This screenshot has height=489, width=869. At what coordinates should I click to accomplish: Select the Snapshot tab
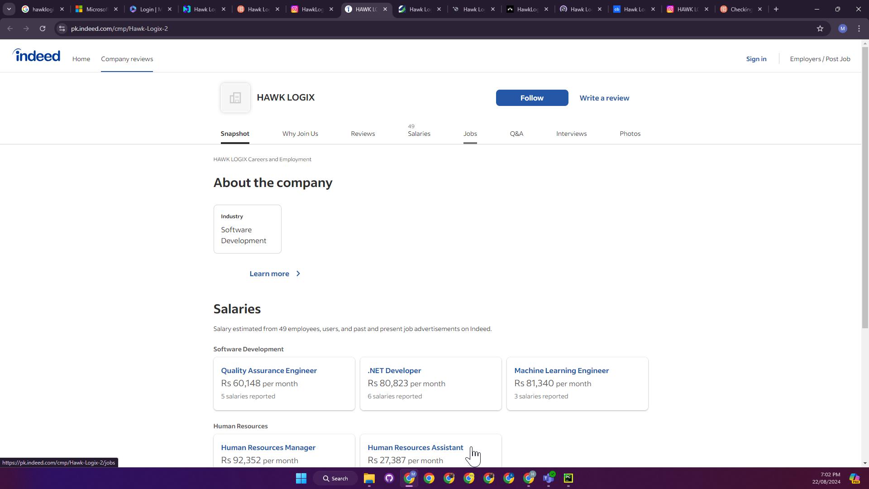coord(235,134)
